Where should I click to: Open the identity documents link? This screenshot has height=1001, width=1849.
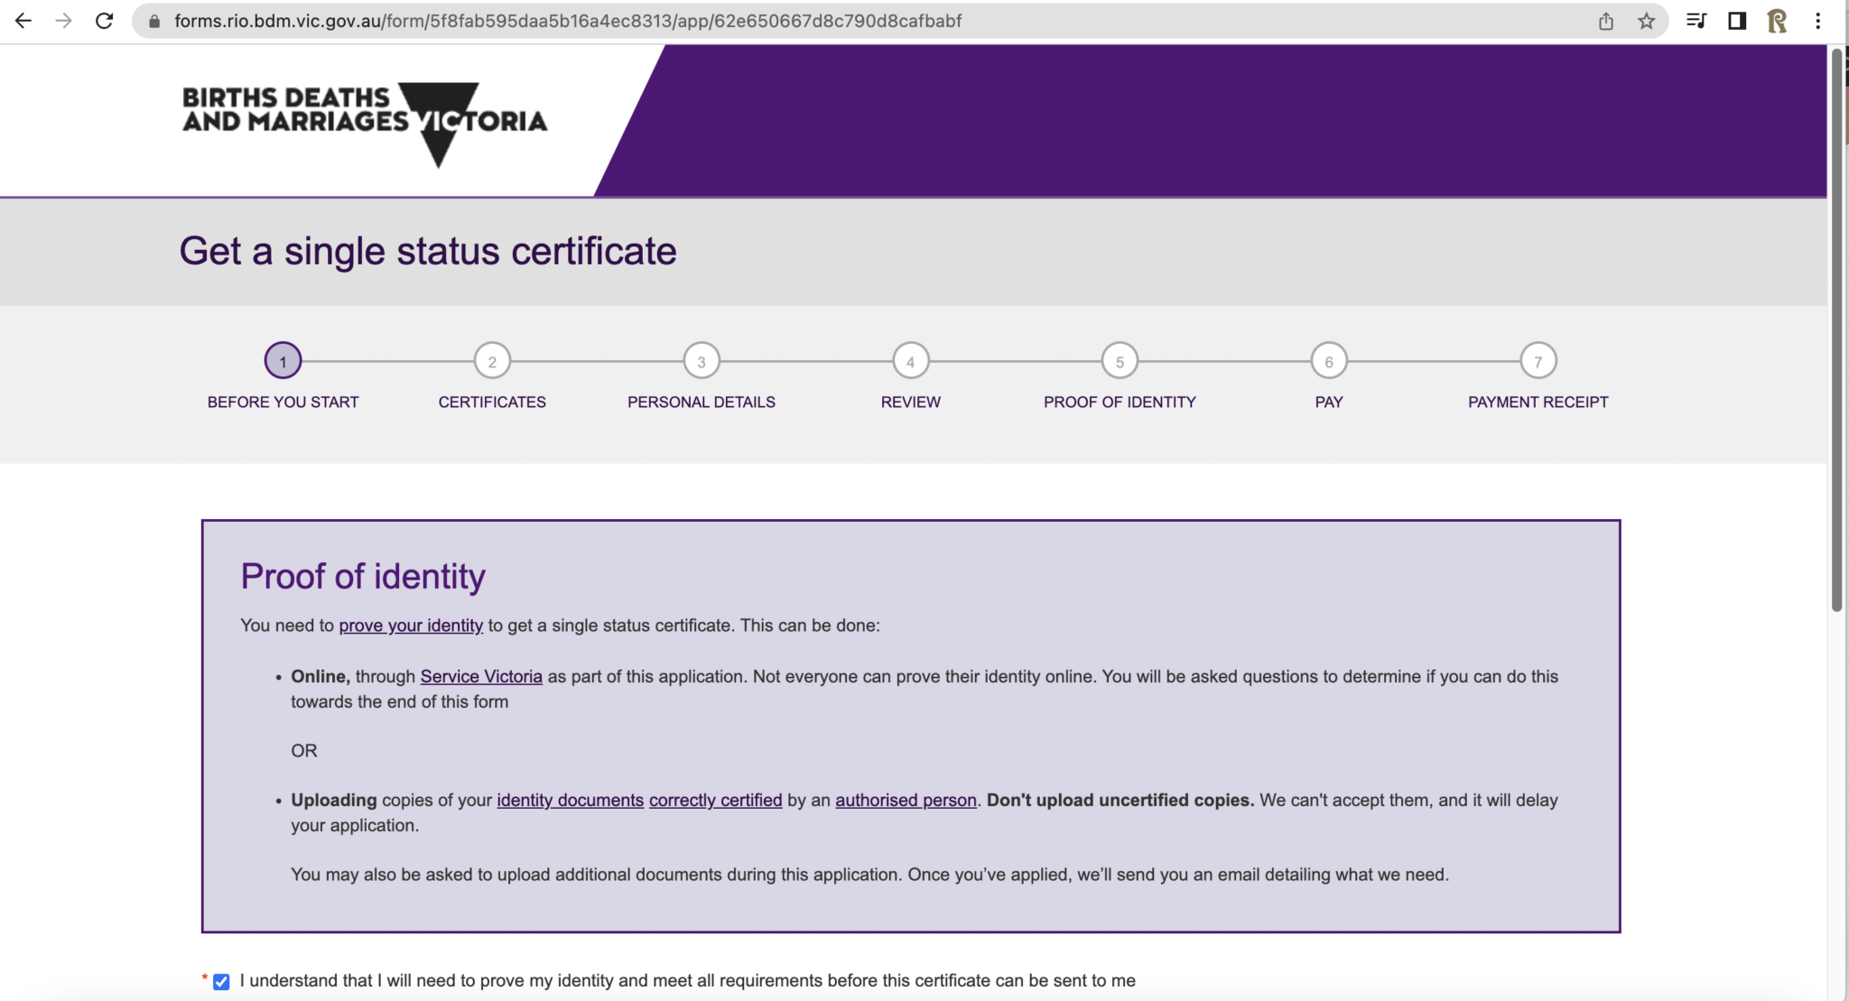(x=570, y=800)
